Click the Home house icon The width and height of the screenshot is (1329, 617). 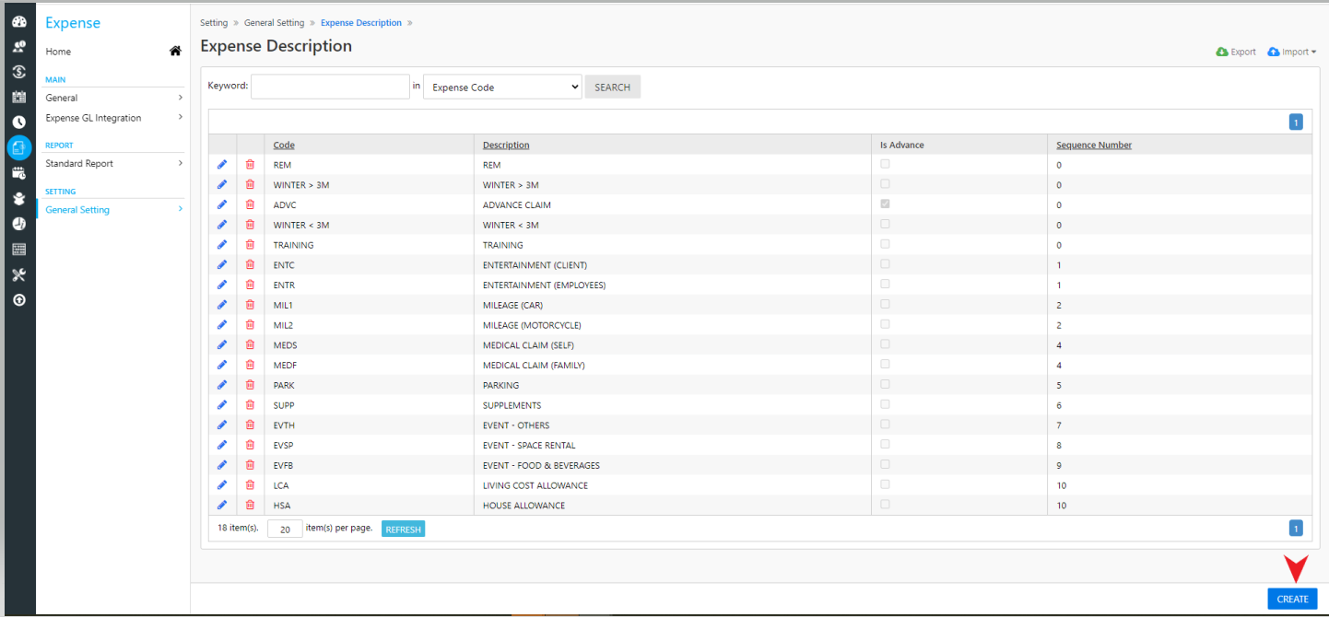(175, 52)
